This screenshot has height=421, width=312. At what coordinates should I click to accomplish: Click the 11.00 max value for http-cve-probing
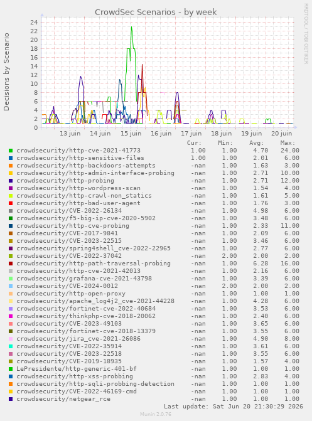tap(290, 225)
